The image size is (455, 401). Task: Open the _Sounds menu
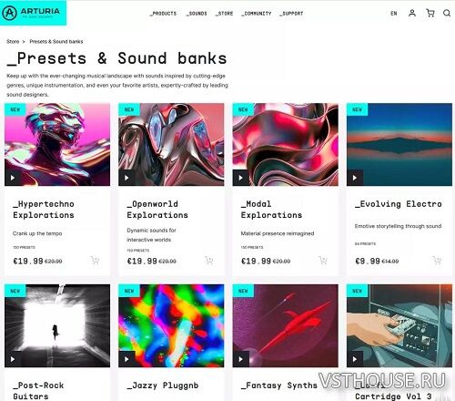point(197,14)
